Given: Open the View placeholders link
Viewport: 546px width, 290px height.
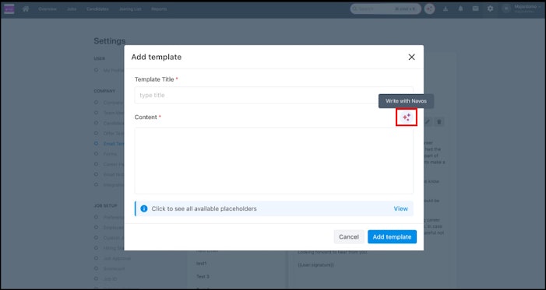Looking at the screenshot, I should click(x=400, y=208).
